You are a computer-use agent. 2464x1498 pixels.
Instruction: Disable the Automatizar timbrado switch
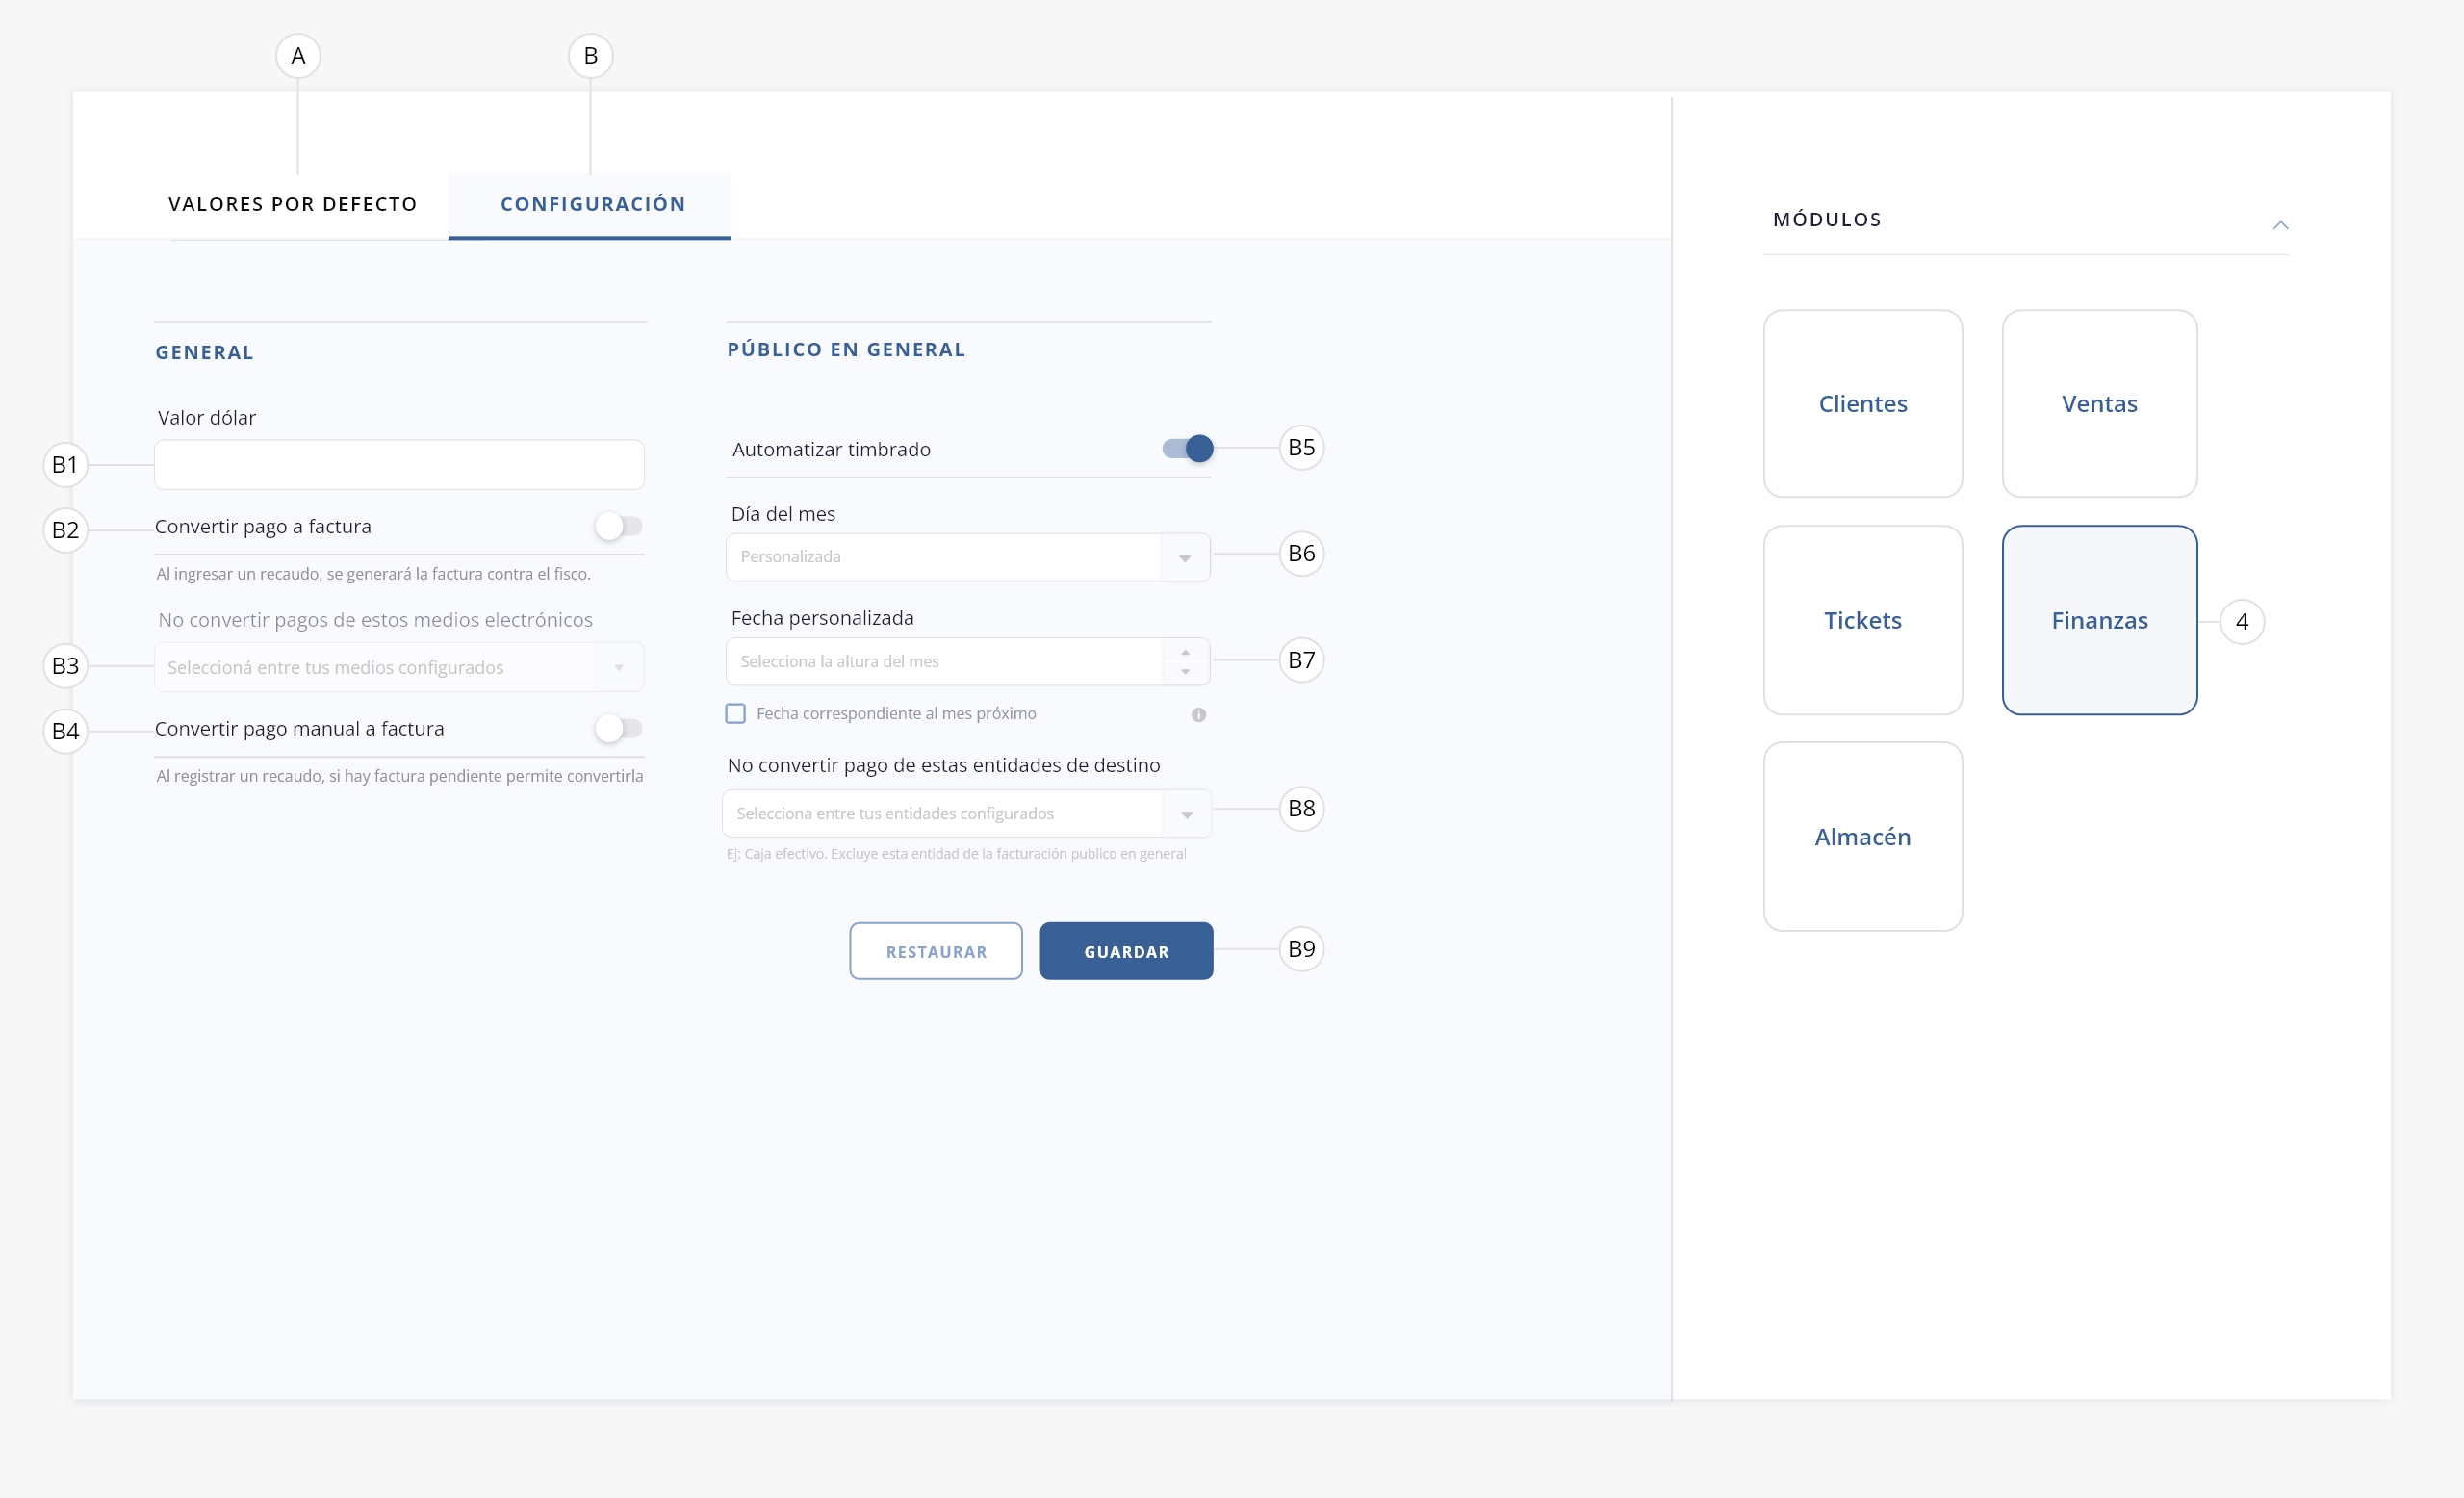tap(1188, 449)
